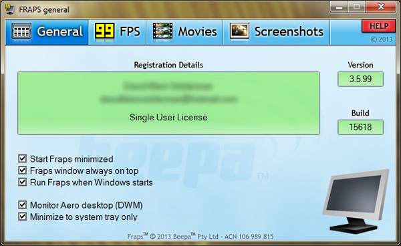401x246 pixels.
Task: Click the Build number 15618 field
Action: (360, 127)
